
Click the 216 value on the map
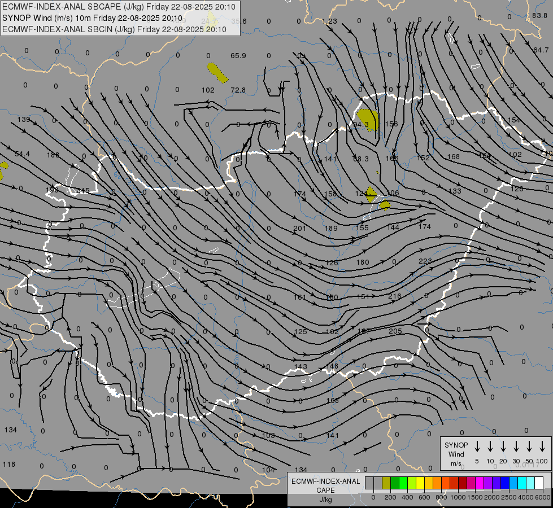click(395, 296)
